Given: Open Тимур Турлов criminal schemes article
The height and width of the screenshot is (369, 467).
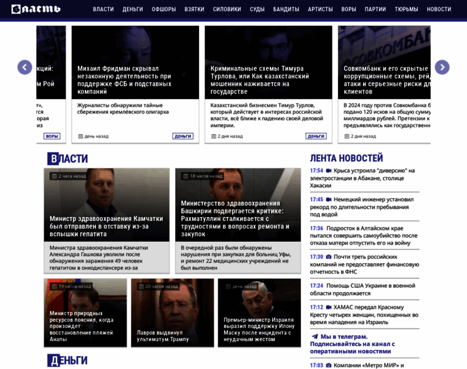Looking at the screenshot, I should 260,80.
